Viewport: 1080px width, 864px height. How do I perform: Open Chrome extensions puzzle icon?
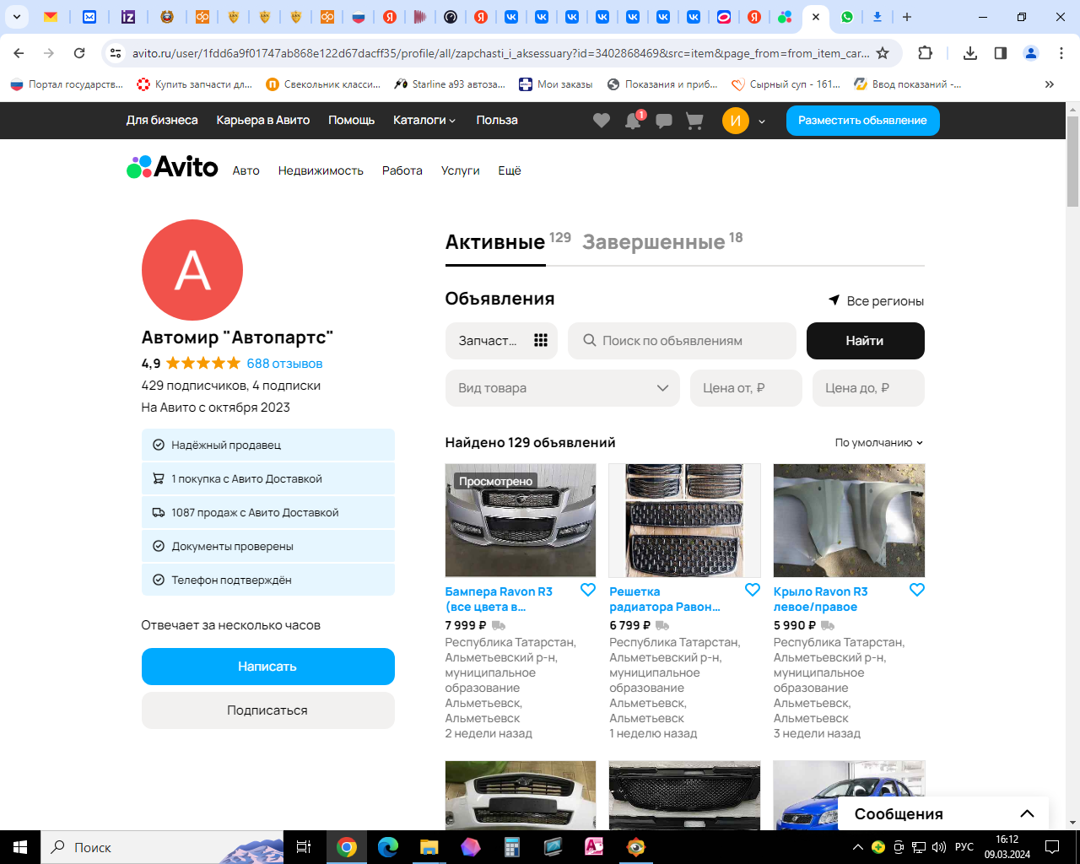925,53
